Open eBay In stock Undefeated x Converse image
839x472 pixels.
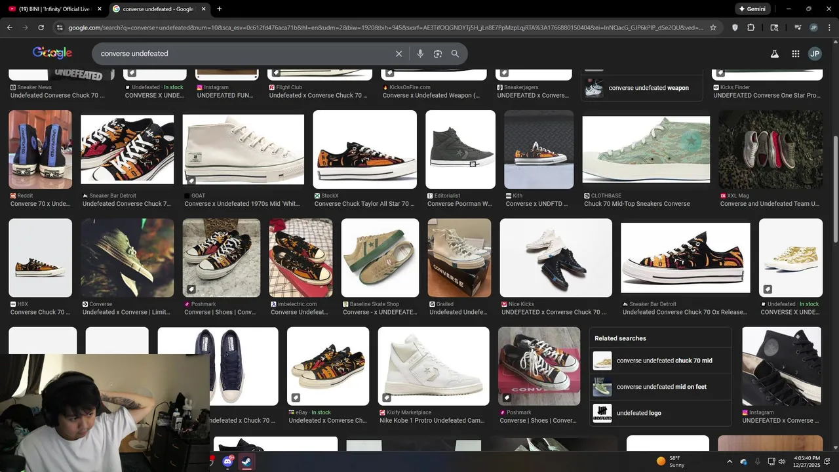[x=328, y=366]
